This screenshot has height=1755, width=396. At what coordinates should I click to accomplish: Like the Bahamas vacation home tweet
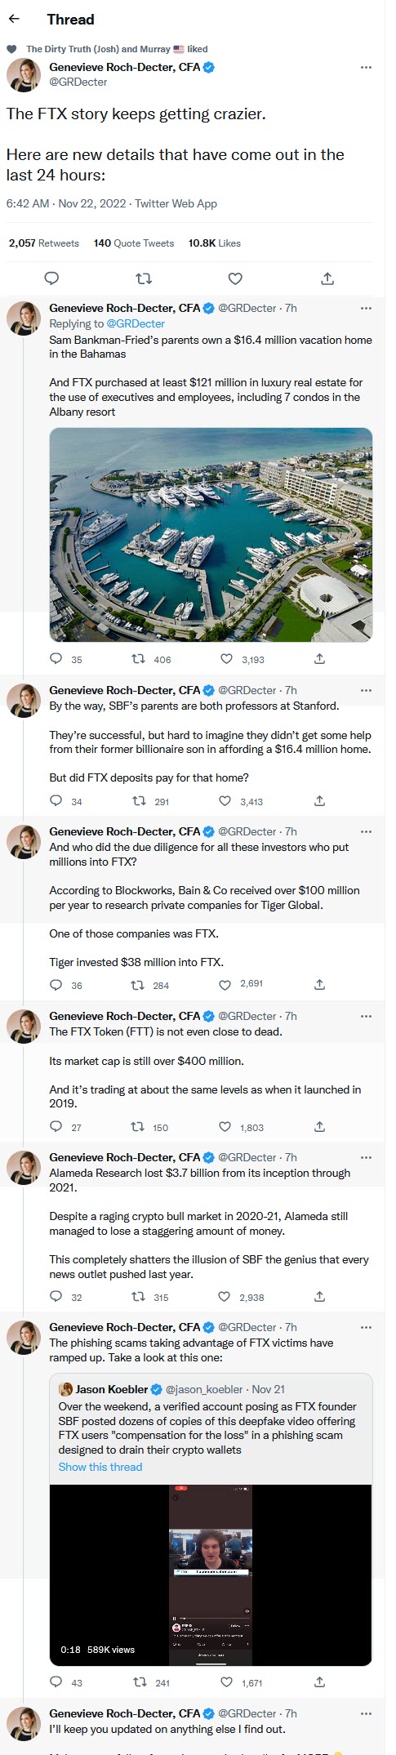(x=227, y=659)
